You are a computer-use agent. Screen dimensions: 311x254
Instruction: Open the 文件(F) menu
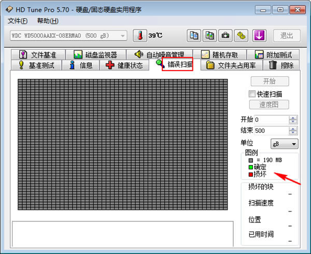(18, 21)
